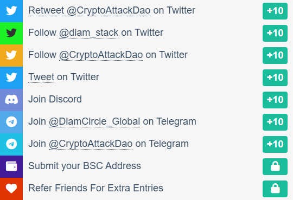Click the +10 button for Tweet on Twitter
The width and height of the screenshot is (293, 200).
(x=275, y=78)
